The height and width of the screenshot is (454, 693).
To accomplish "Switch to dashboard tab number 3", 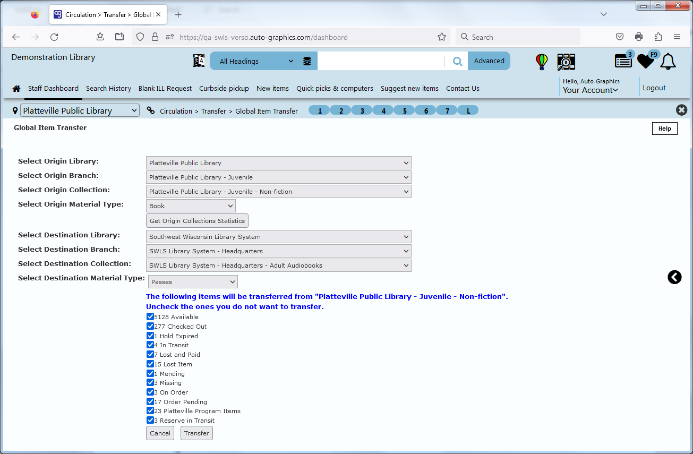I will point(362,110).
